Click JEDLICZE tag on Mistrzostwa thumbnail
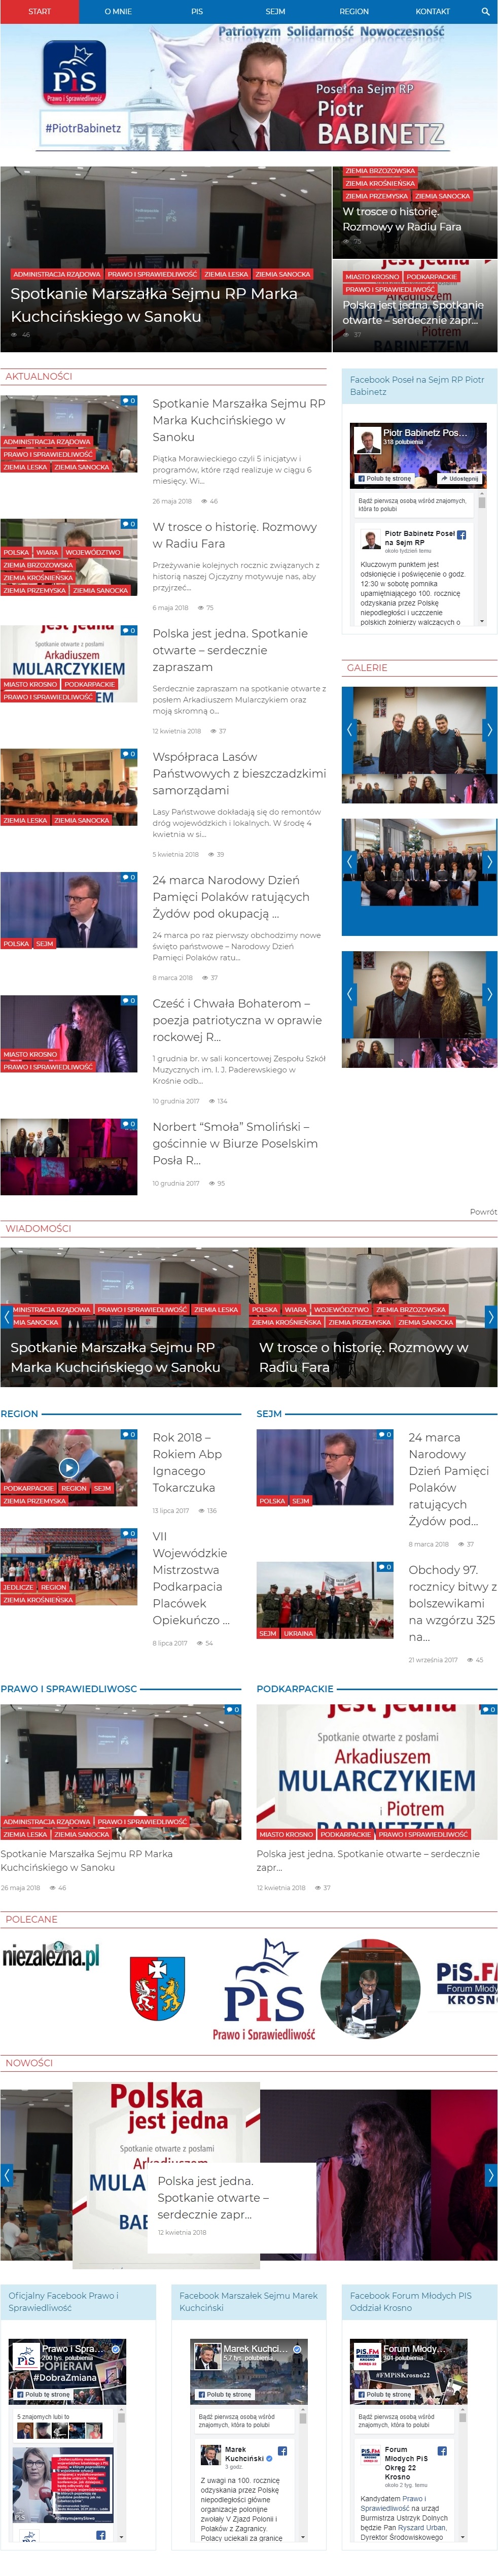 18,1586
